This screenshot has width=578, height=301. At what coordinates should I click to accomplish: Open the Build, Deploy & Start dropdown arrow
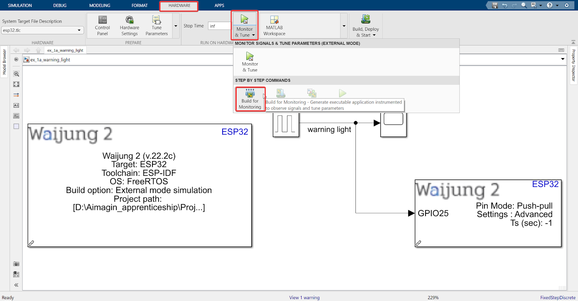pyautogui.click(x=374, y=35)
